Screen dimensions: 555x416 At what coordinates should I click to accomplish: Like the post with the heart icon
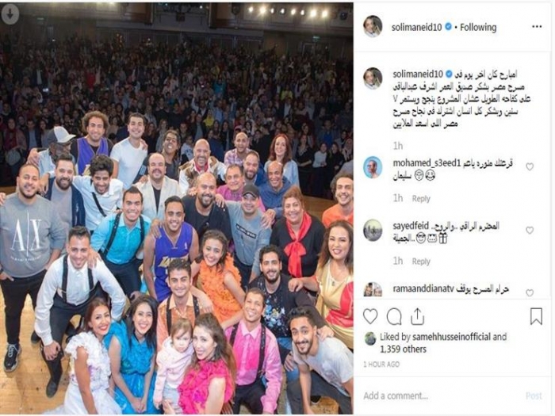(x=370, y=317)
